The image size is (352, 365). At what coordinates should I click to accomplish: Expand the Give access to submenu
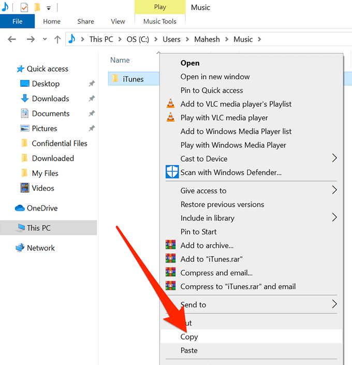click(x=252, y=191)
